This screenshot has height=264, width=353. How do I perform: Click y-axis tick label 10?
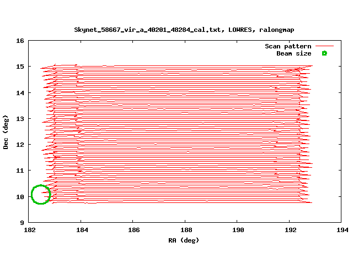click(20, 197)
